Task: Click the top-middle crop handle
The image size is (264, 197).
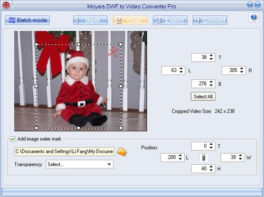Action: (79, 44)
